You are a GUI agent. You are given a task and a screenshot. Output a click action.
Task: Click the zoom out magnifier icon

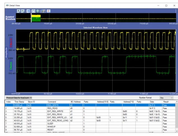click(x=23, y=11)
